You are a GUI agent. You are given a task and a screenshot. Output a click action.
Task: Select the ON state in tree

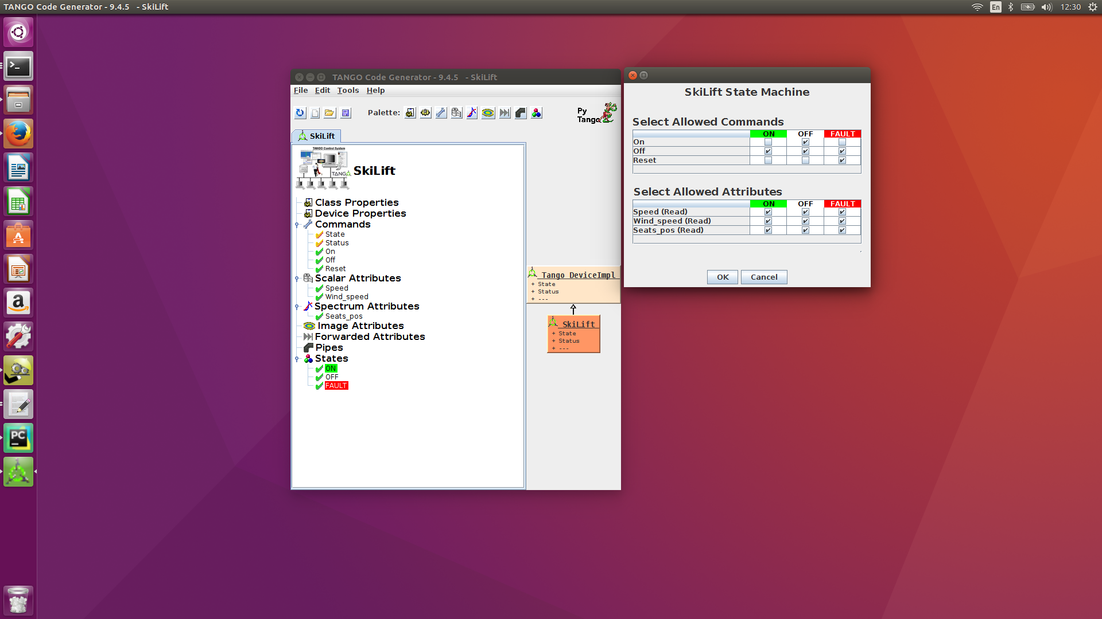[331, 368]
